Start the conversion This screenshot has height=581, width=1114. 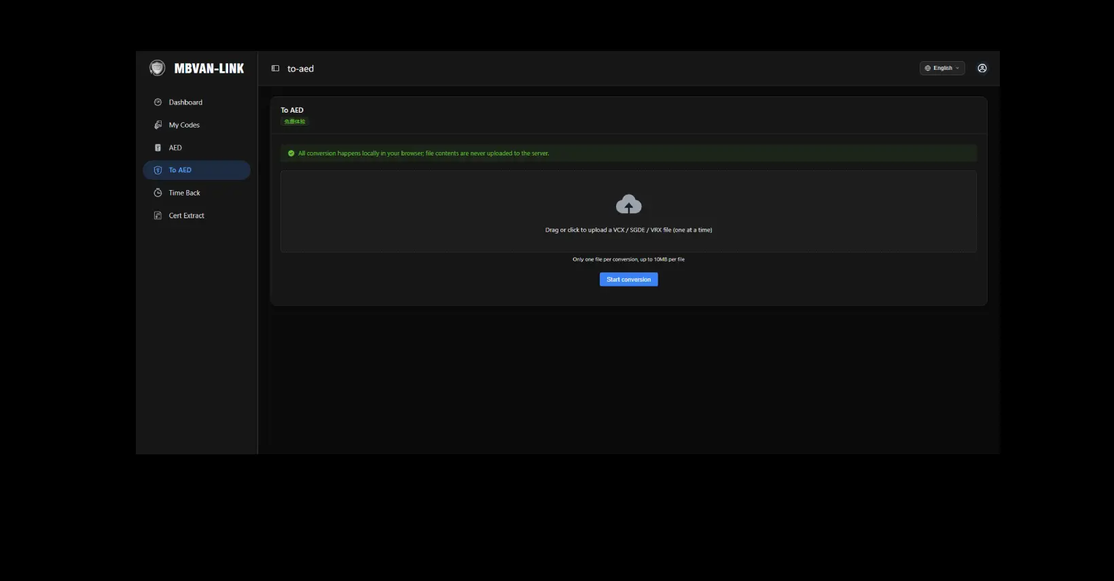click(628, 280)
